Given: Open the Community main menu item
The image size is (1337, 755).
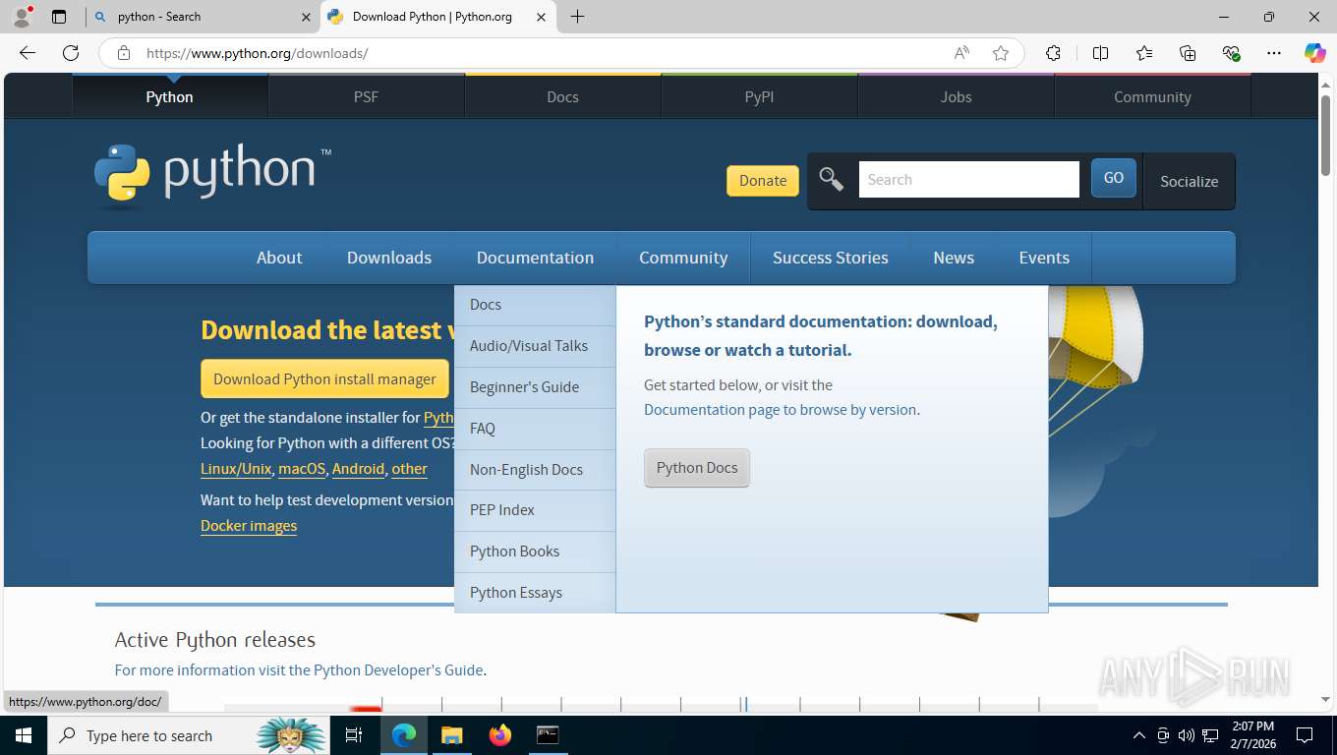Looking at the screenshot, I should (683, 258).
